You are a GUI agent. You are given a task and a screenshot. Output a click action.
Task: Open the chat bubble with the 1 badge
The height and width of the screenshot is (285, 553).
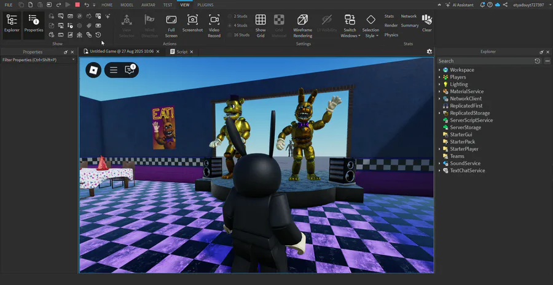click(130, 70)
